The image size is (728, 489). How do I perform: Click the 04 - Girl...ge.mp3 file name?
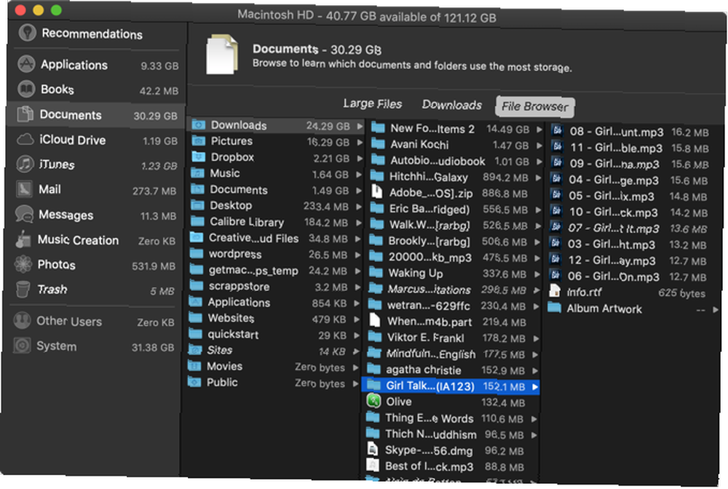click(x=614, y=180)
